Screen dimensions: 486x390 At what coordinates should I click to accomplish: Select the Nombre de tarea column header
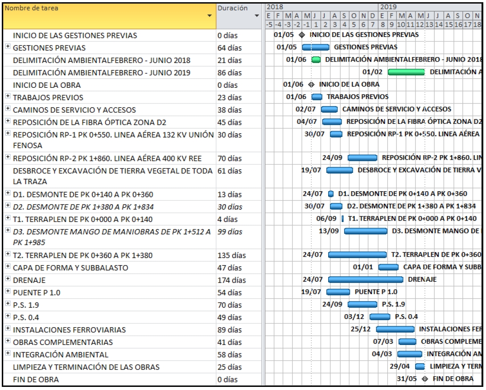point(109,16)
